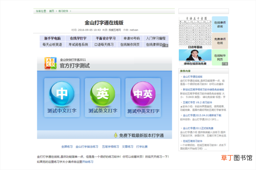Open the 平面设计学习 menu link
The image size is (256, 170).
106,38
